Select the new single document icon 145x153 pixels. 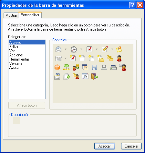tap(82, 58)
